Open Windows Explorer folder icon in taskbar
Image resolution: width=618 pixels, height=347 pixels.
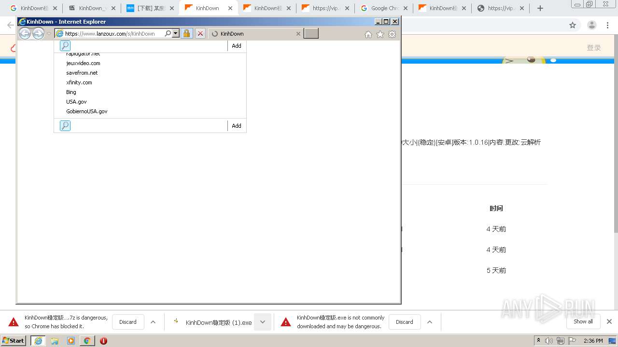[x=55, y=341]
